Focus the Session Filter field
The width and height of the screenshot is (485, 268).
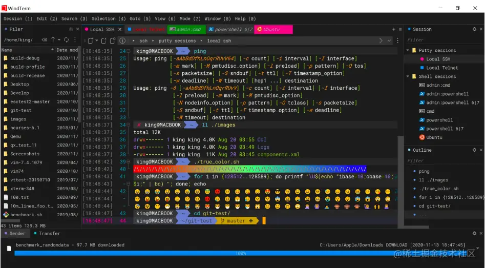point(444,39)
